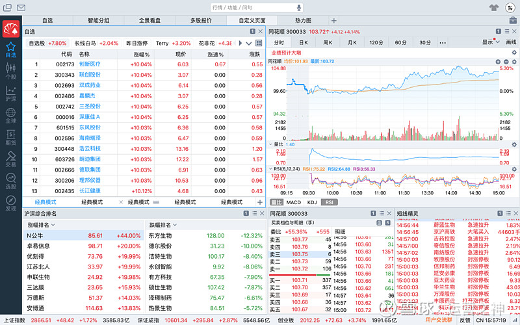This screenshot has height=325, width=520.
Task: Toggle the MACD indicator button
Action: [x=294, y=202]
